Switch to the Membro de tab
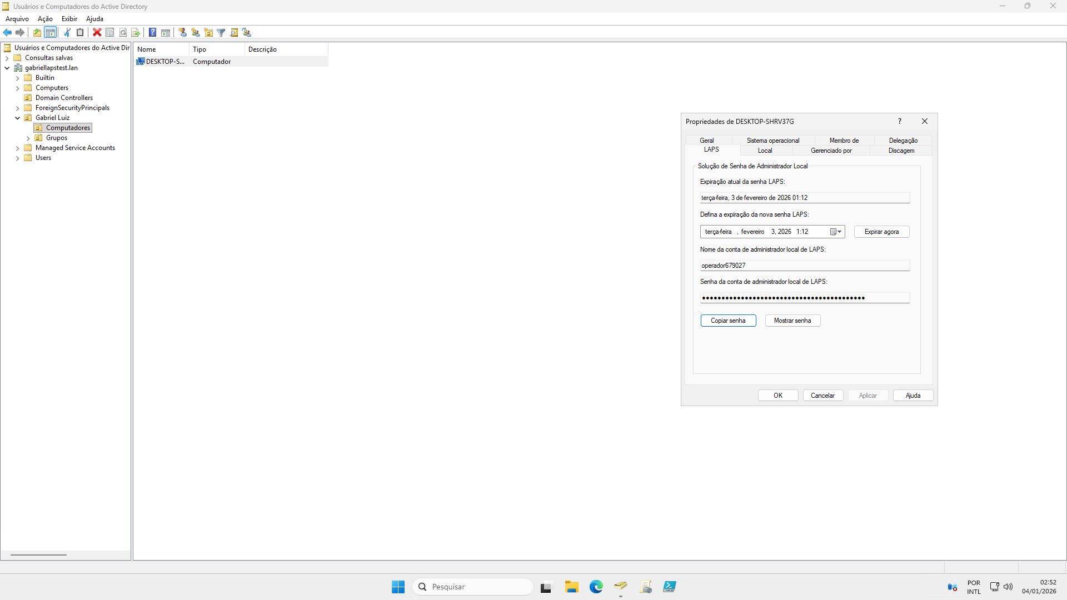This screenshot has width=1067, height=600. click(844, 141)
